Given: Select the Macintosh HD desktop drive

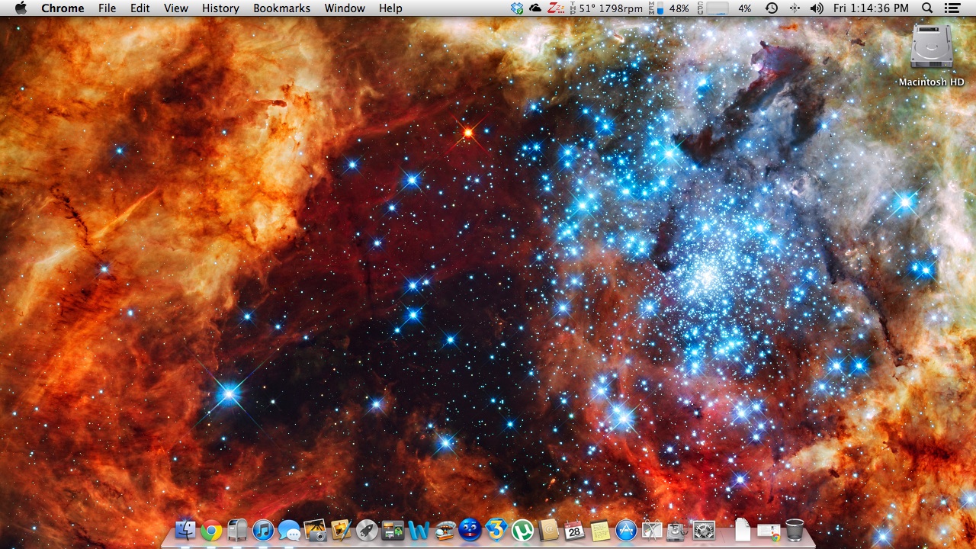Looking at the screenshot, I should (x=931, y=55).
